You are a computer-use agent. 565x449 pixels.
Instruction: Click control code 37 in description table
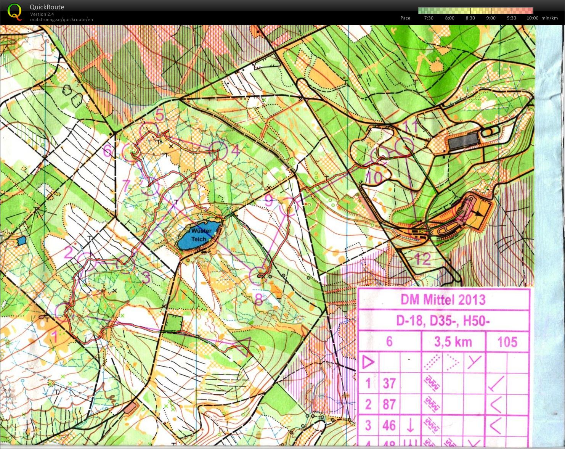point(389,383)
